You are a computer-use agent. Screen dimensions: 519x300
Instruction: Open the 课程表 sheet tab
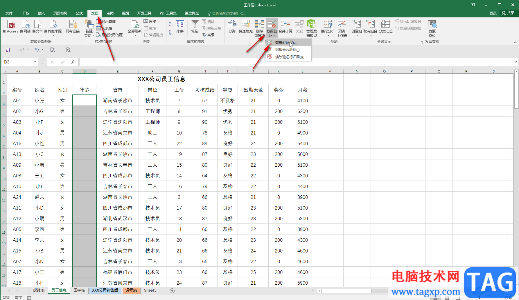131,290
